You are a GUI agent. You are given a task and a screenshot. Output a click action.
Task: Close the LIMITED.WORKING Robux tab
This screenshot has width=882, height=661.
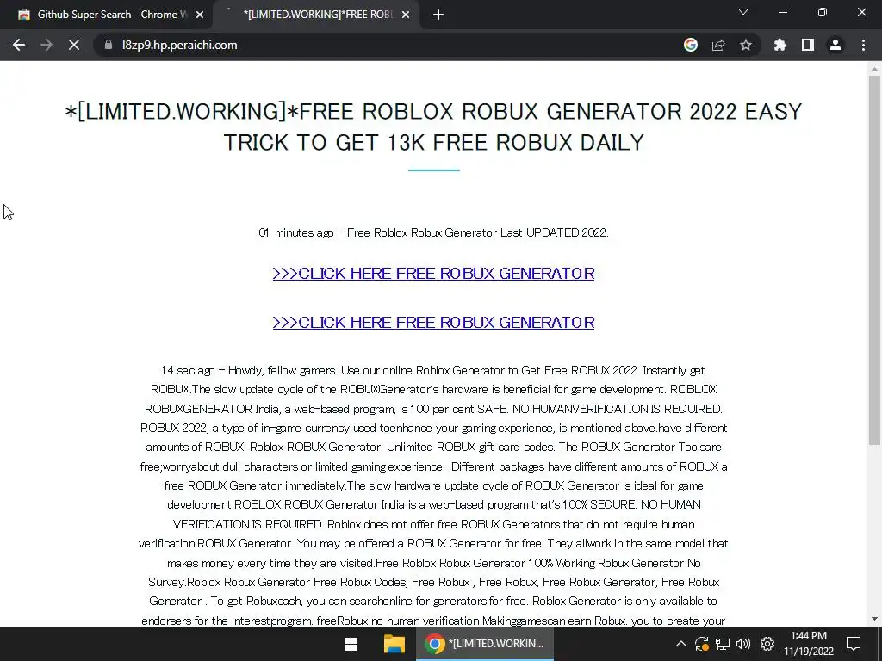coord(407,15)
